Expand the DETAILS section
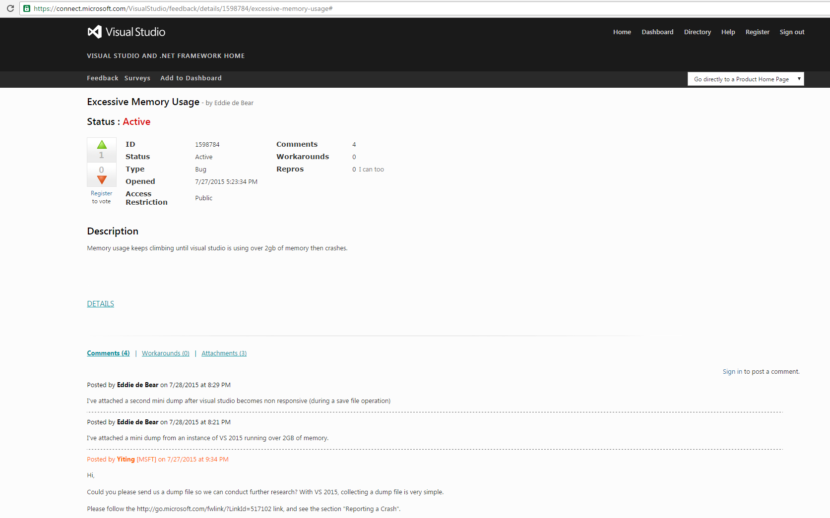This screenshot has height=518, width=830. click(101, 304)
